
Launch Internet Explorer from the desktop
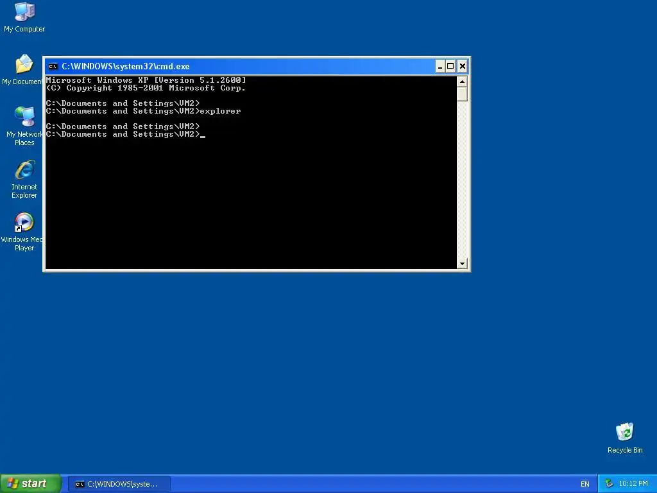pos(24,179)
